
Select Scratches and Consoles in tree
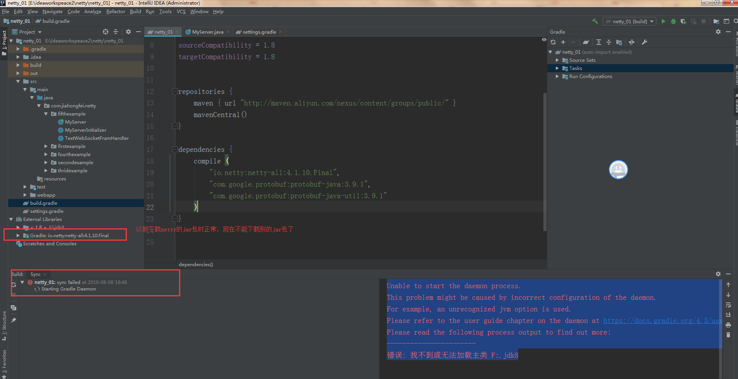click(x=50, y=244)
